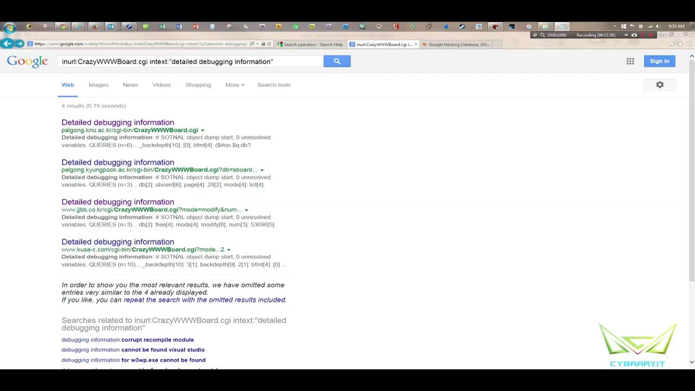This screenshot has height=391, width=695.
Task: Click repeat the search with omitted results included
Action: 204,300
